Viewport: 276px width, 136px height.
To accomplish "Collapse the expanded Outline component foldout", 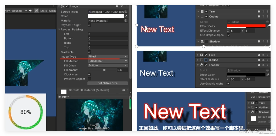I will (x=198, y=17).
